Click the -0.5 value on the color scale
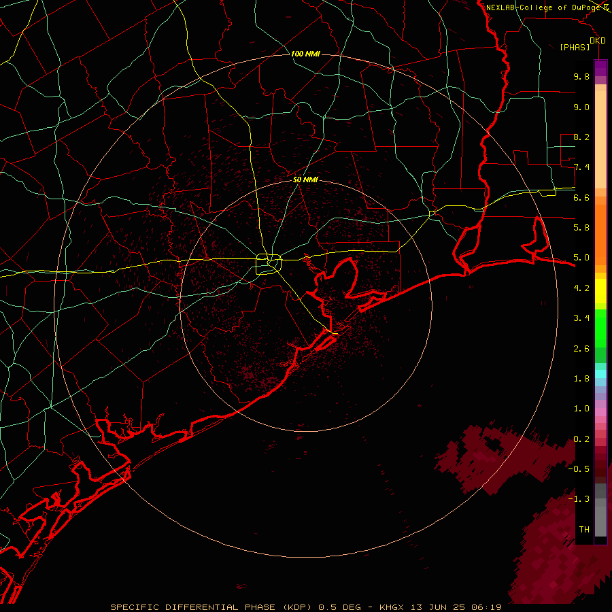The height and width of the screenshot is (612, 612). click(579, 469)
